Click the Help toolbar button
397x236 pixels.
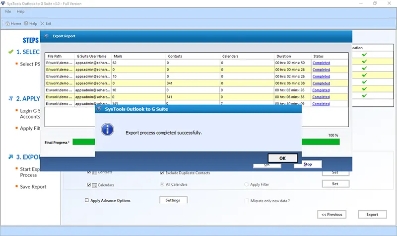click(31, 23)
